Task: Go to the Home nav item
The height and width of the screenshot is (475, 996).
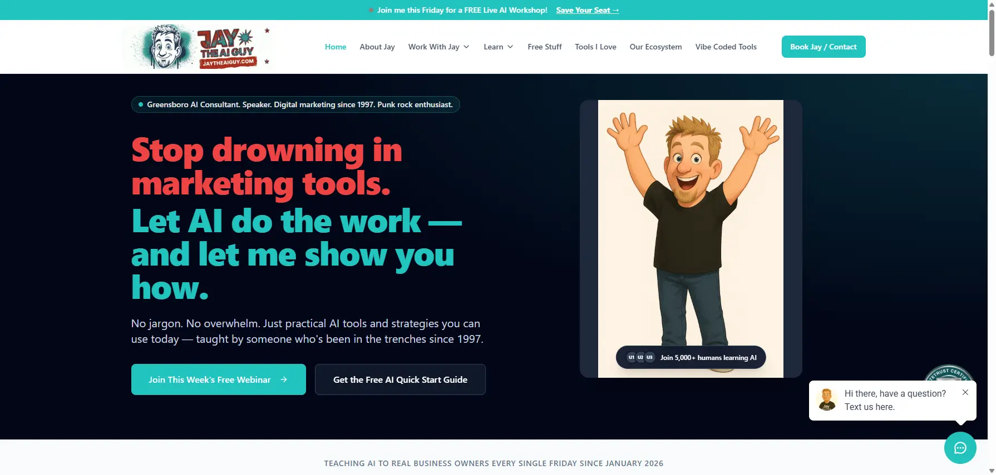Action: 336,47
